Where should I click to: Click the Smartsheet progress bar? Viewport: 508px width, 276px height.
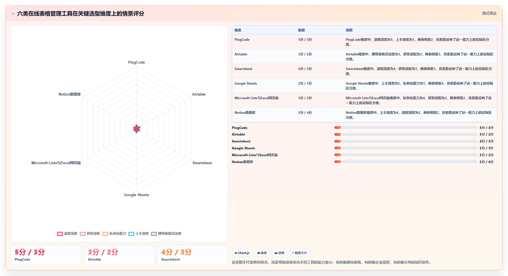click(406, 141)
